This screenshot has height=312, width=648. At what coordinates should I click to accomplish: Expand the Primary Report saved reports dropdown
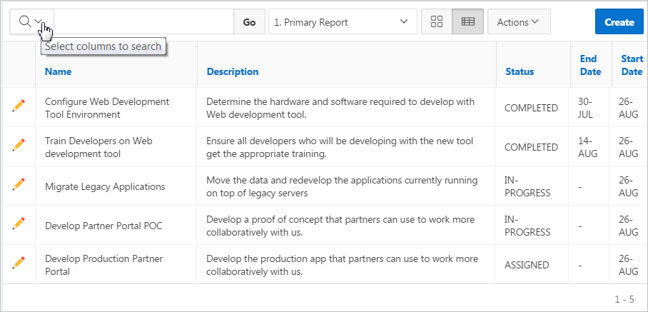point(343,22)
